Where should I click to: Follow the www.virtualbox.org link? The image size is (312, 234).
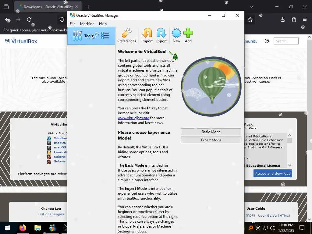coord(133,118)
